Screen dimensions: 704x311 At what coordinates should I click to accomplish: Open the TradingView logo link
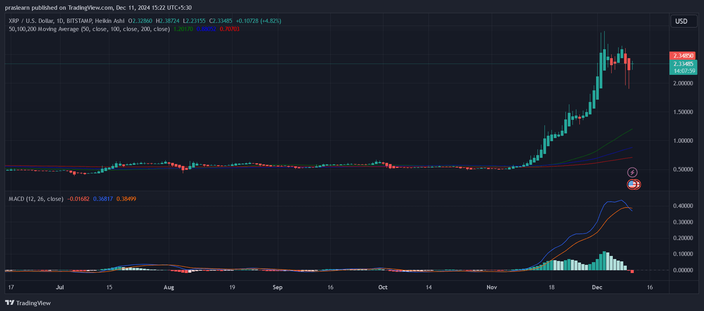(28, 303)
